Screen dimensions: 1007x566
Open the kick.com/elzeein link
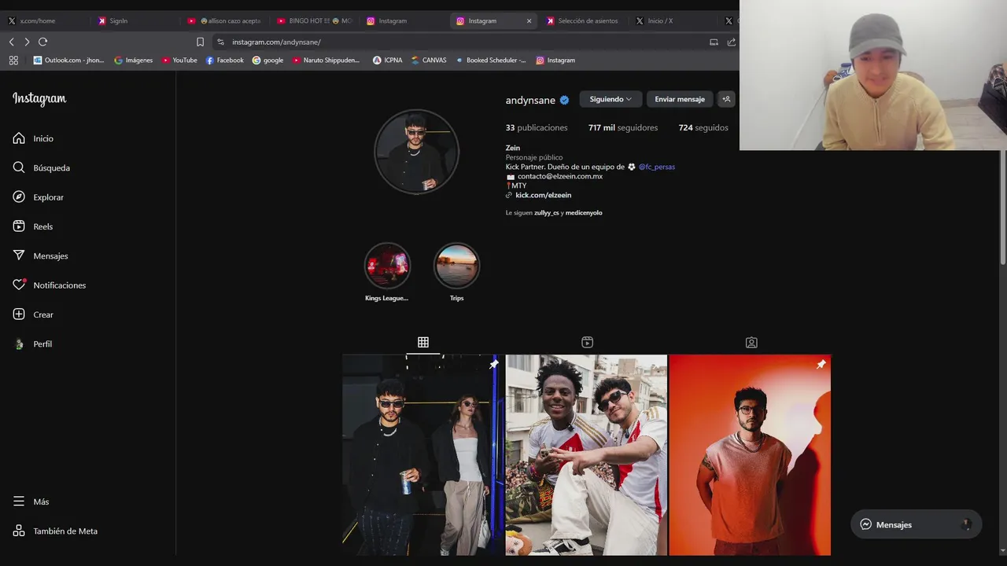(x=543, y=195)
